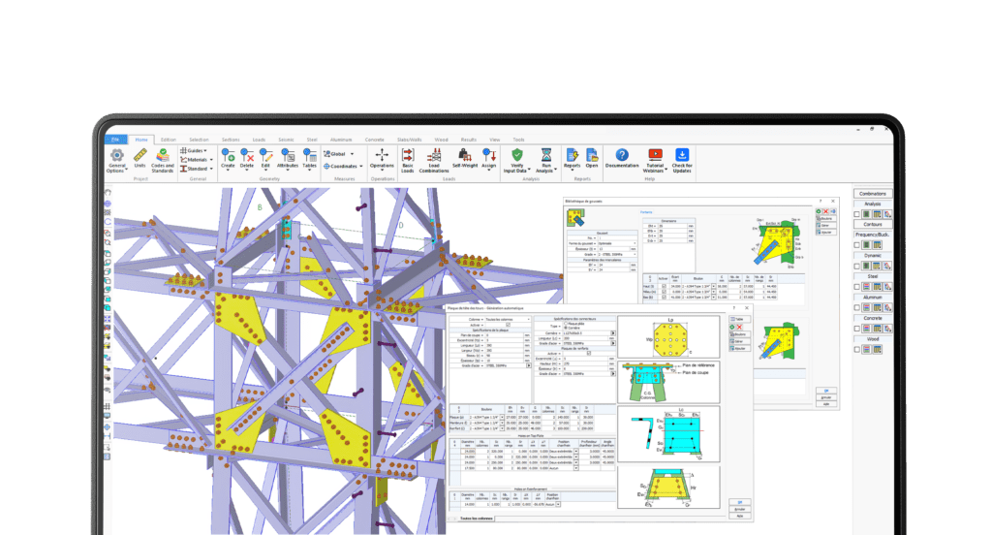Click Boulons button in tower head plate dialog
992x535 pixels.
tap(739, 334)
